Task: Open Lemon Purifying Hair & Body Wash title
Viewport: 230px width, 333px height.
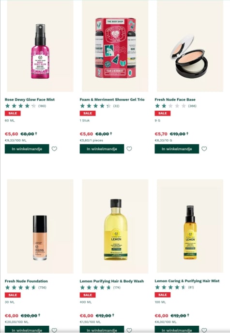Action: pos(112,281)
